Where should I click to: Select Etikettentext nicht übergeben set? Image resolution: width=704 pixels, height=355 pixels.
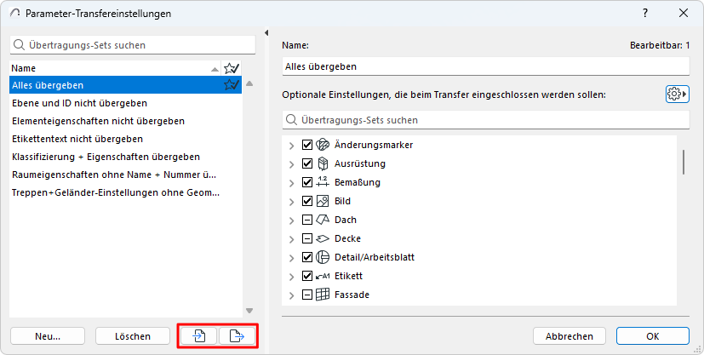tap(77, 139)
